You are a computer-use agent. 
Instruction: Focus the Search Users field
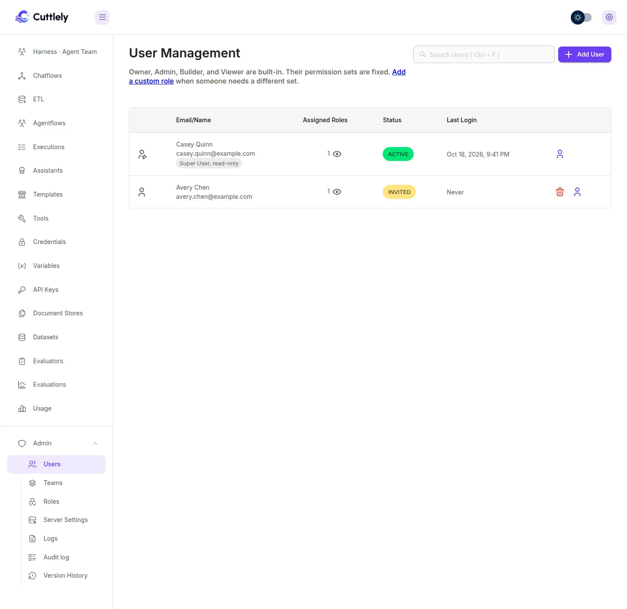pyautogui.click(x=484, y=54)
